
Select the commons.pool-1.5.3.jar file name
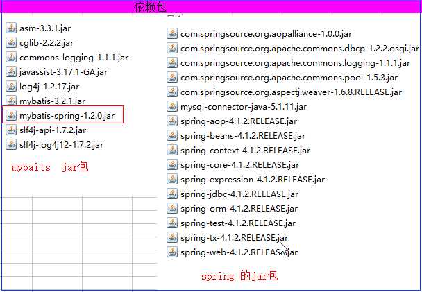(289, 78)
